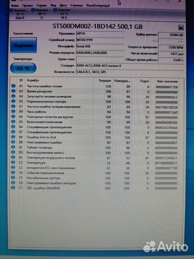Click the rotation speed value 7200 RPM

coord(171,47)
